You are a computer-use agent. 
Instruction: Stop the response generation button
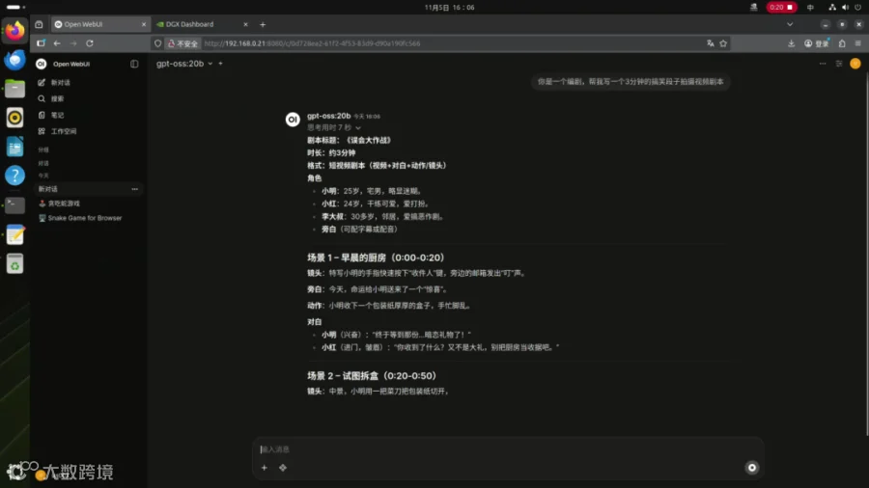click(x=751, y=468)
